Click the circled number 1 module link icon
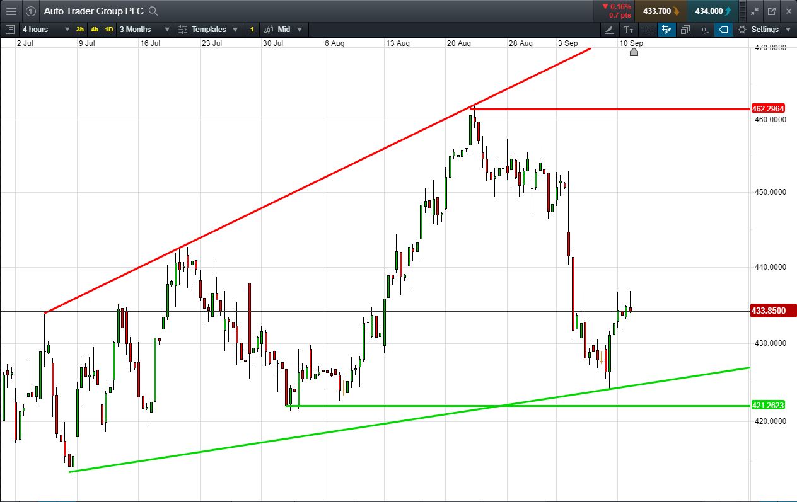 click(30, 11)
